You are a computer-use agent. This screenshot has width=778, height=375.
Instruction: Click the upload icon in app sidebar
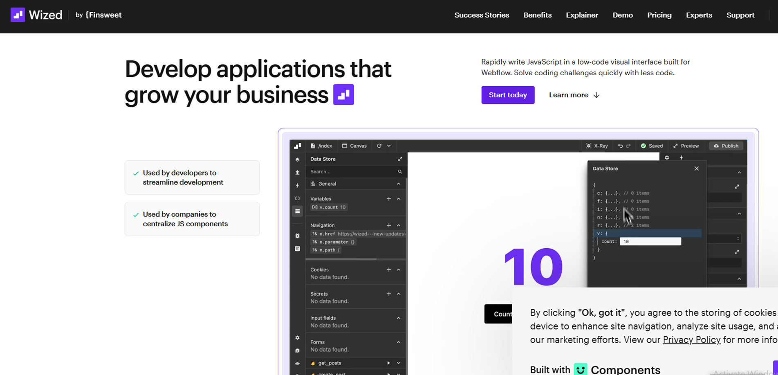(297, 173)
